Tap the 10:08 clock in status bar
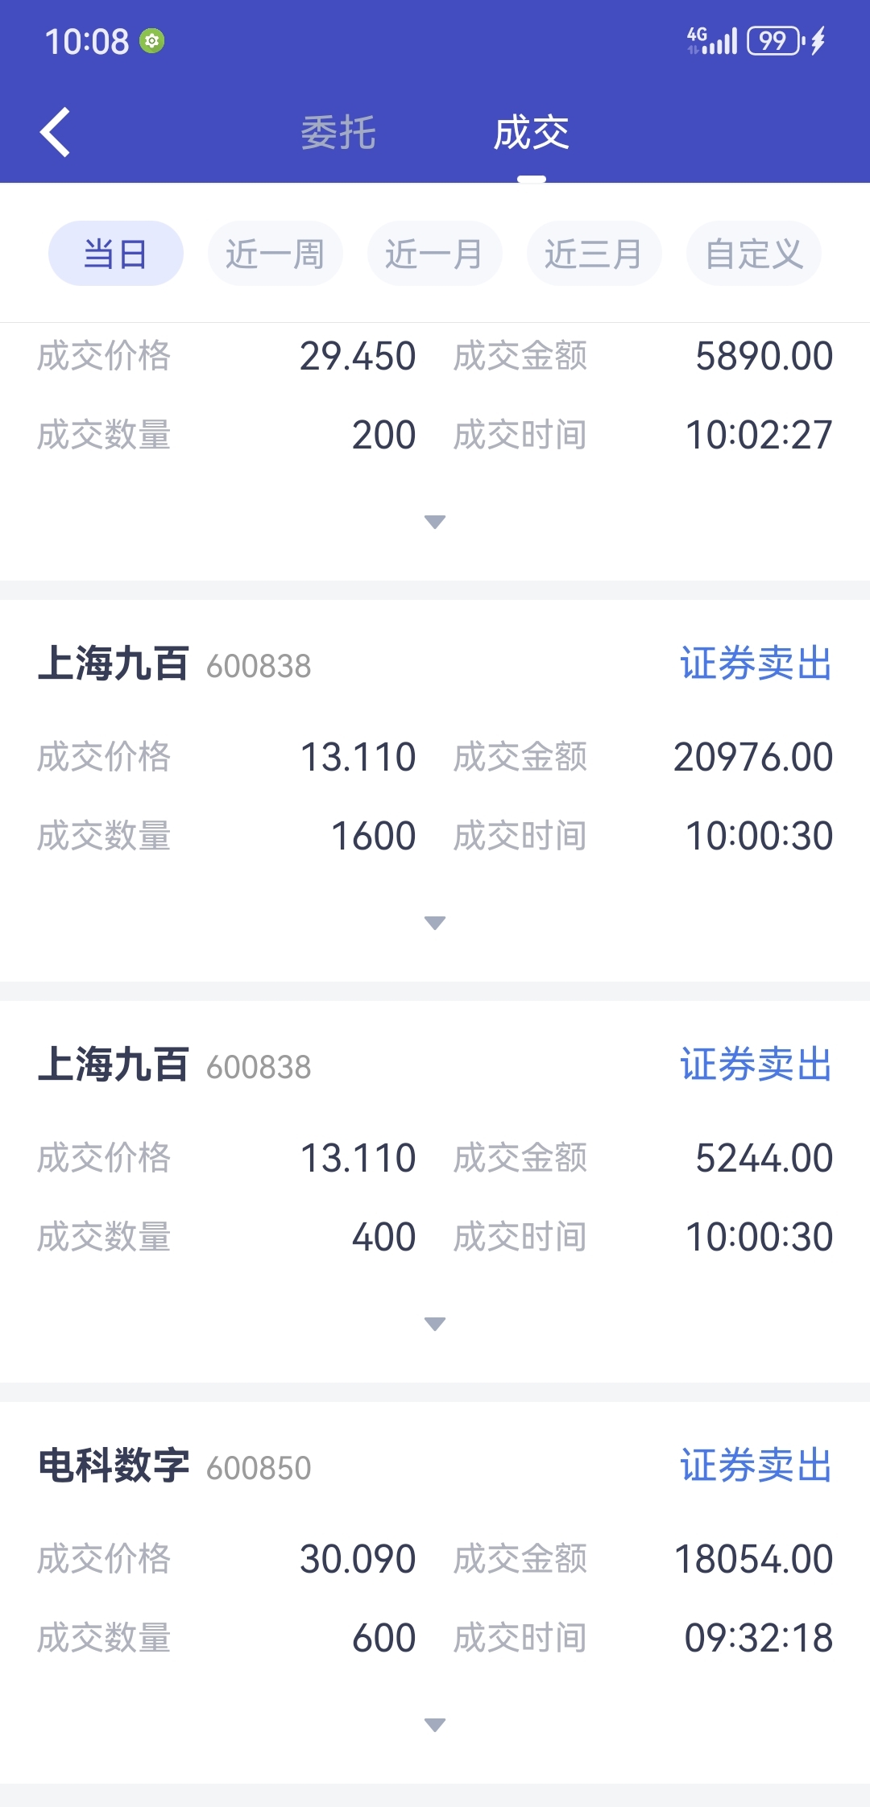This screenshot has height=1807, width=870. pyautogui.click(x=87, y=41)
